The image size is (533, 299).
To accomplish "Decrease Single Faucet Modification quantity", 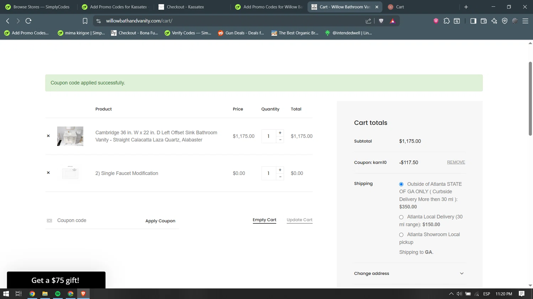I will (x=280, y=177).
